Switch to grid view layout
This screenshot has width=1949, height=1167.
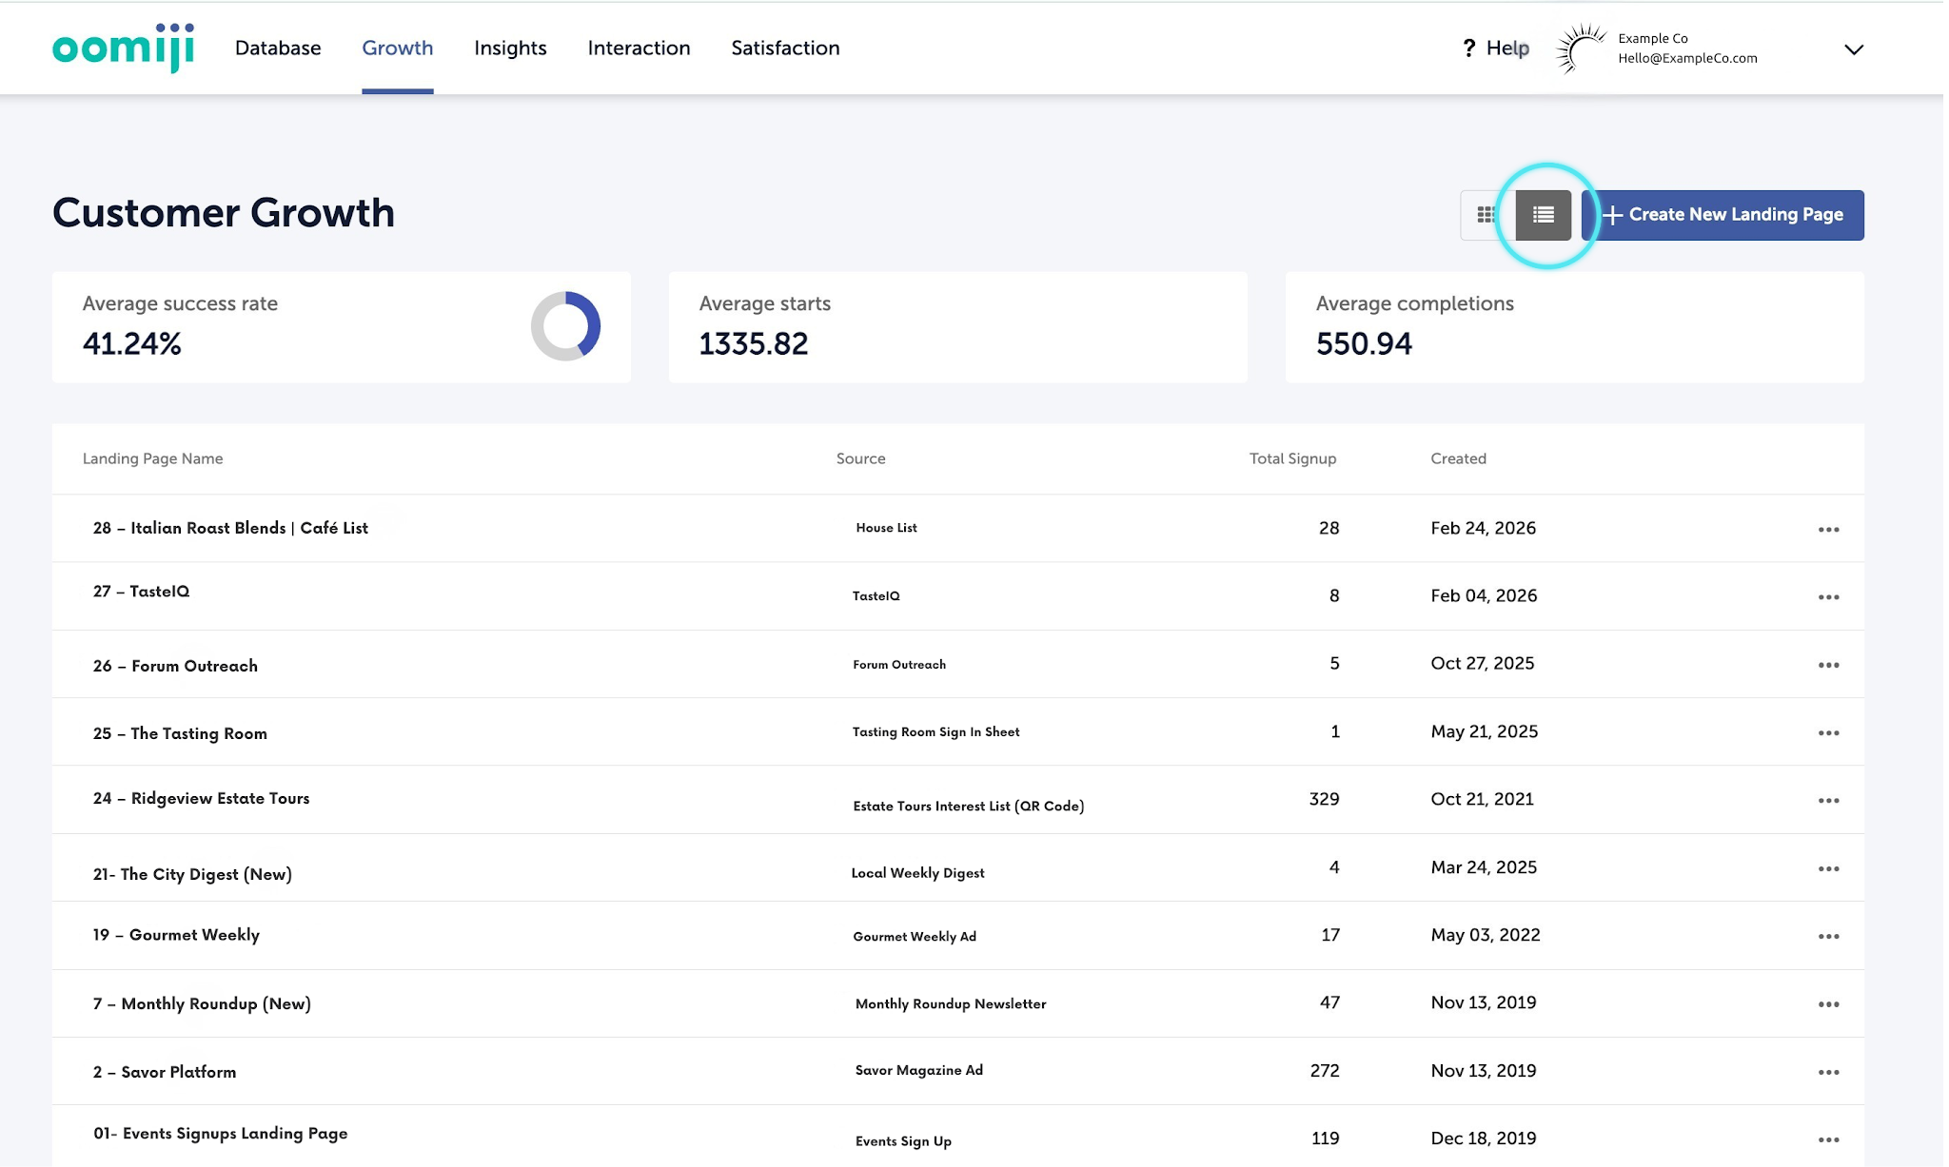click(1486, 215)
